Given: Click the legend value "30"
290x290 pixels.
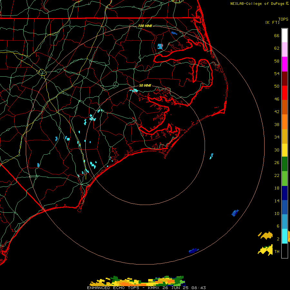Looking at the screenshot, I should [277, 150].
